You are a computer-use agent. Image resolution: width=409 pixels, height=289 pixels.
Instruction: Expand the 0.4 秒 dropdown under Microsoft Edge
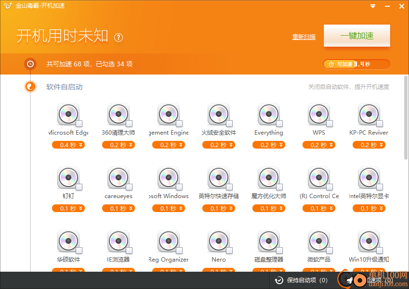68,145
